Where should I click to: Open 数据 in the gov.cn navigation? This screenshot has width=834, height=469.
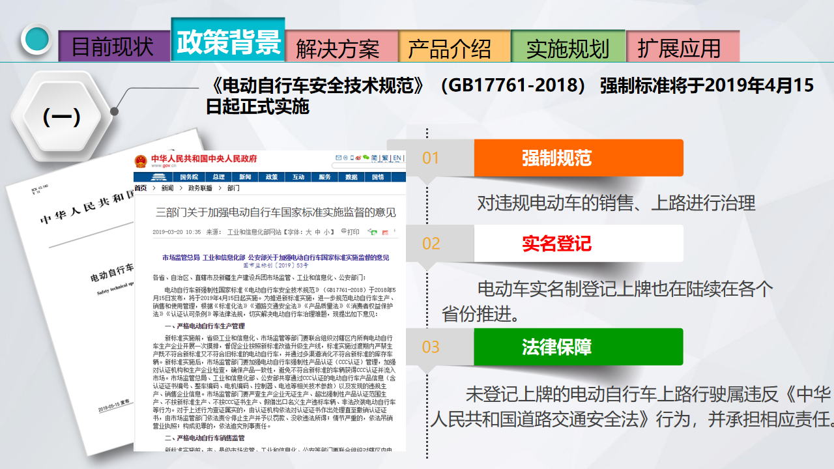352,177
